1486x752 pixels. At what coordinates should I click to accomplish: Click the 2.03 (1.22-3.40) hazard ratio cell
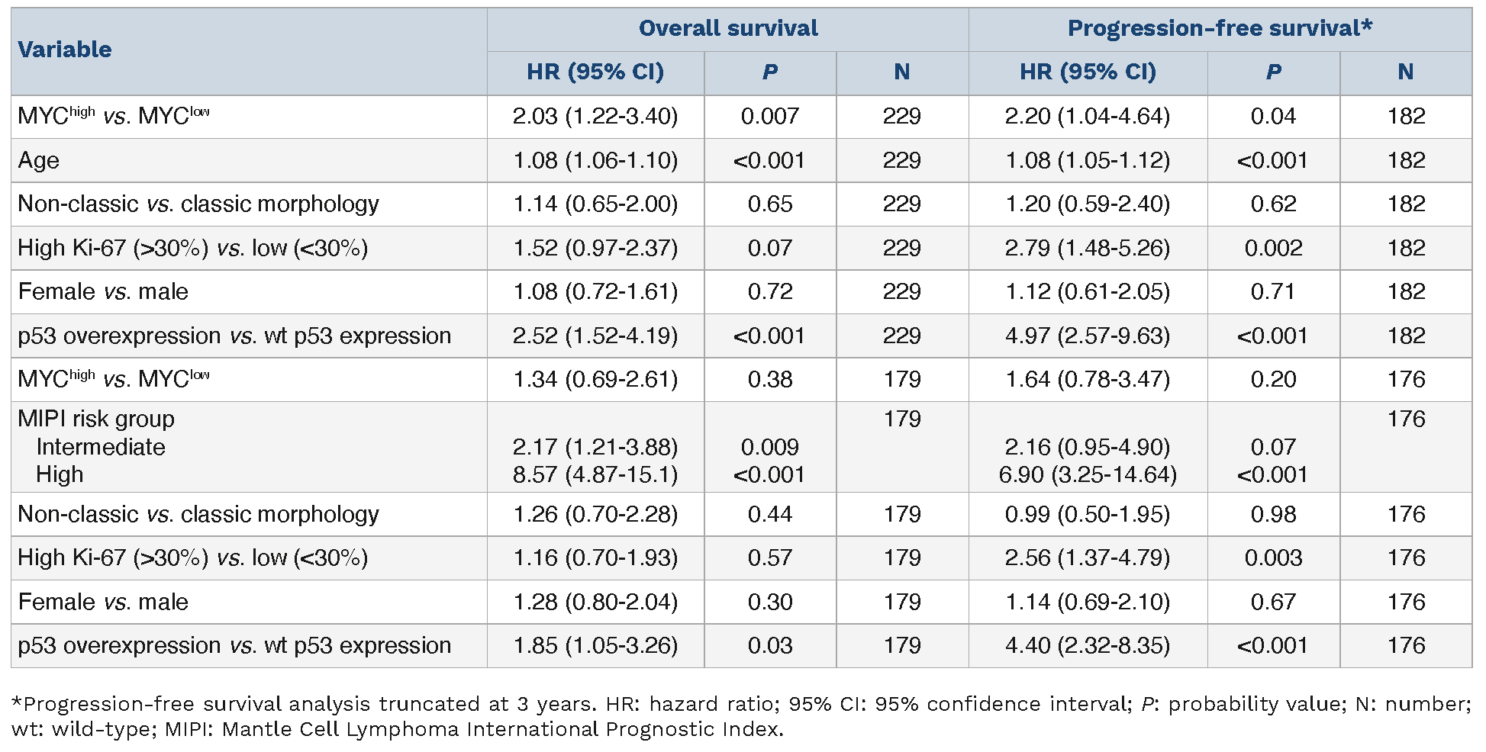pyautogui.click(x=595, y=117)
